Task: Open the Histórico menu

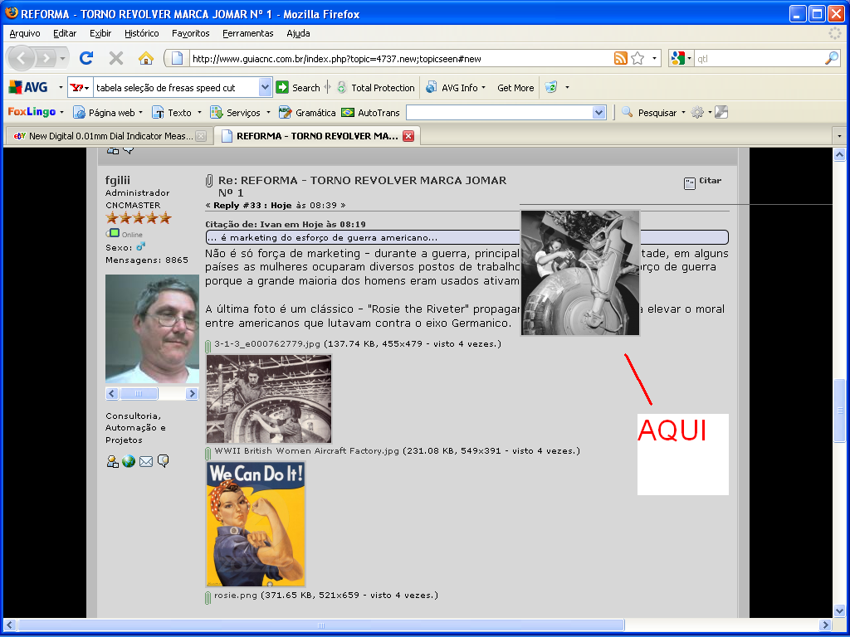Action: [141, 33]
